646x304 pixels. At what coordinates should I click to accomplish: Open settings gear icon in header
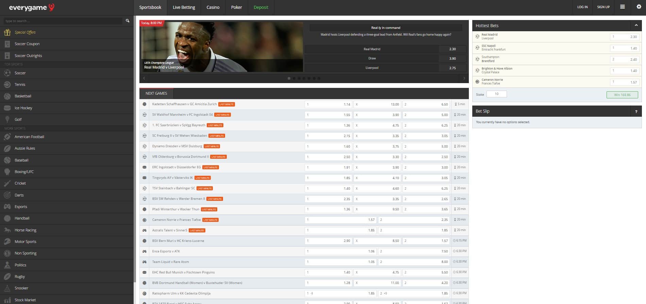(639, 7)
